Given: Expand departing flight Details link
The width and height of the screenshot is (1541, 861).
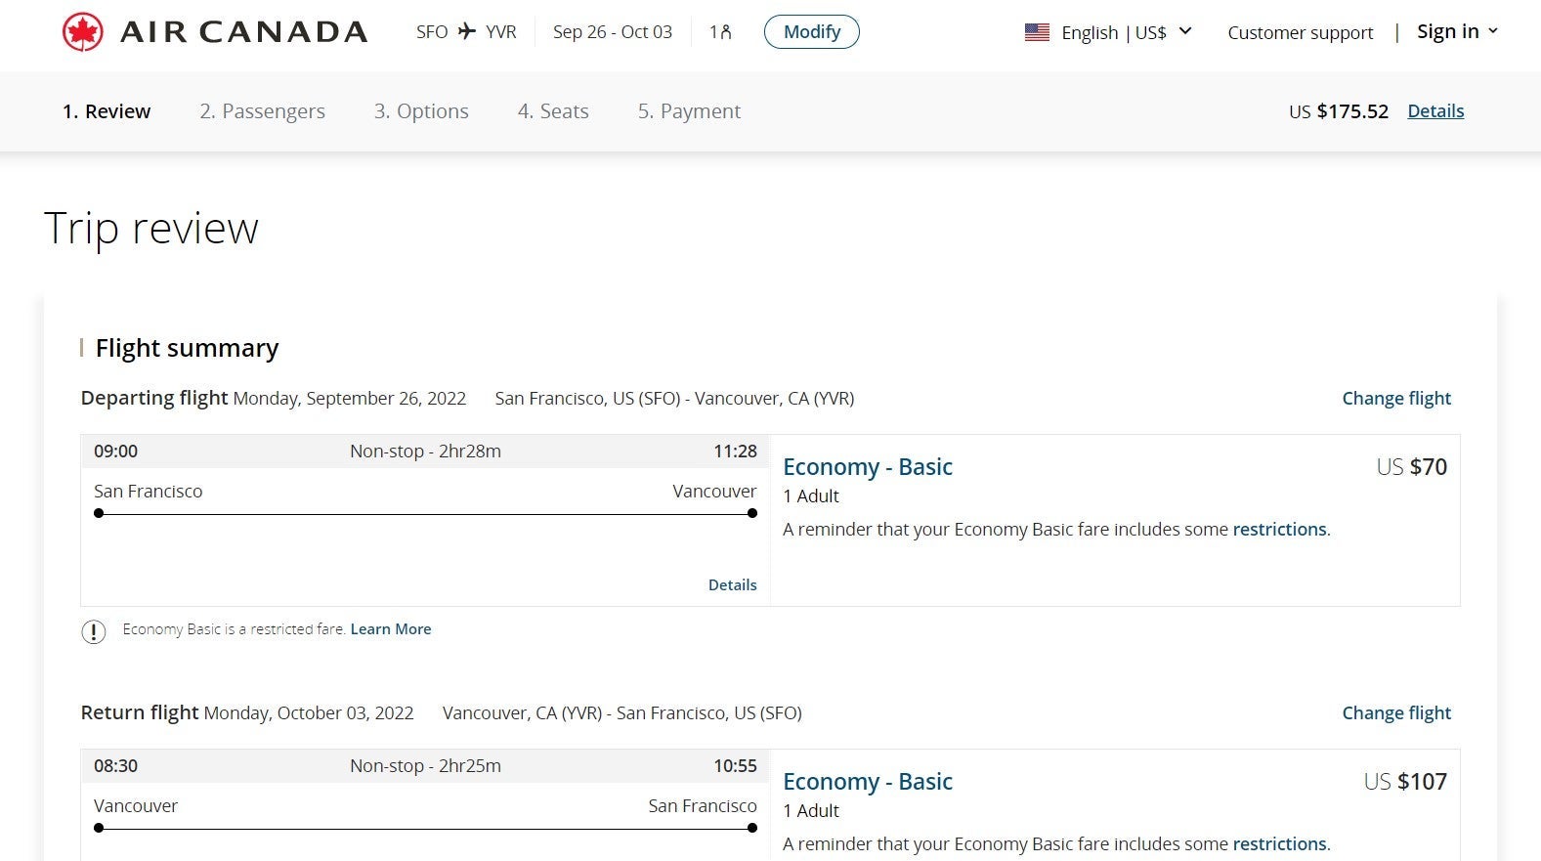Looking at the screenshot, I should point(732,584).
